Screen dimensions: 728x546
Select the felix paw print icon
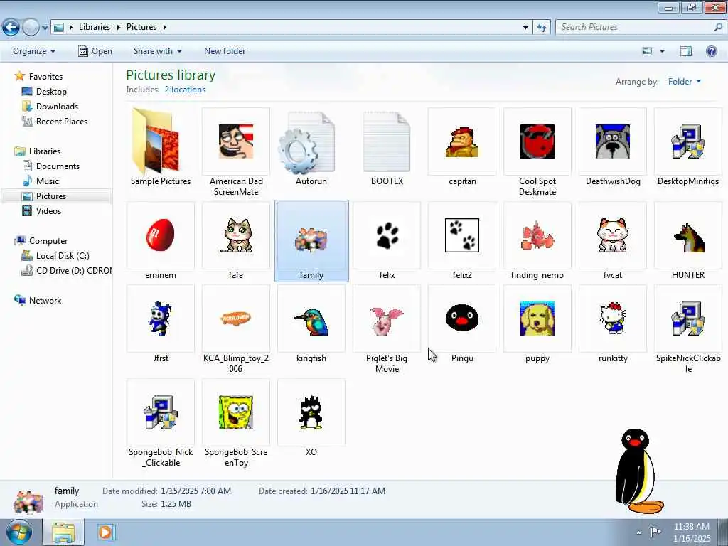[x=387, y=235]
